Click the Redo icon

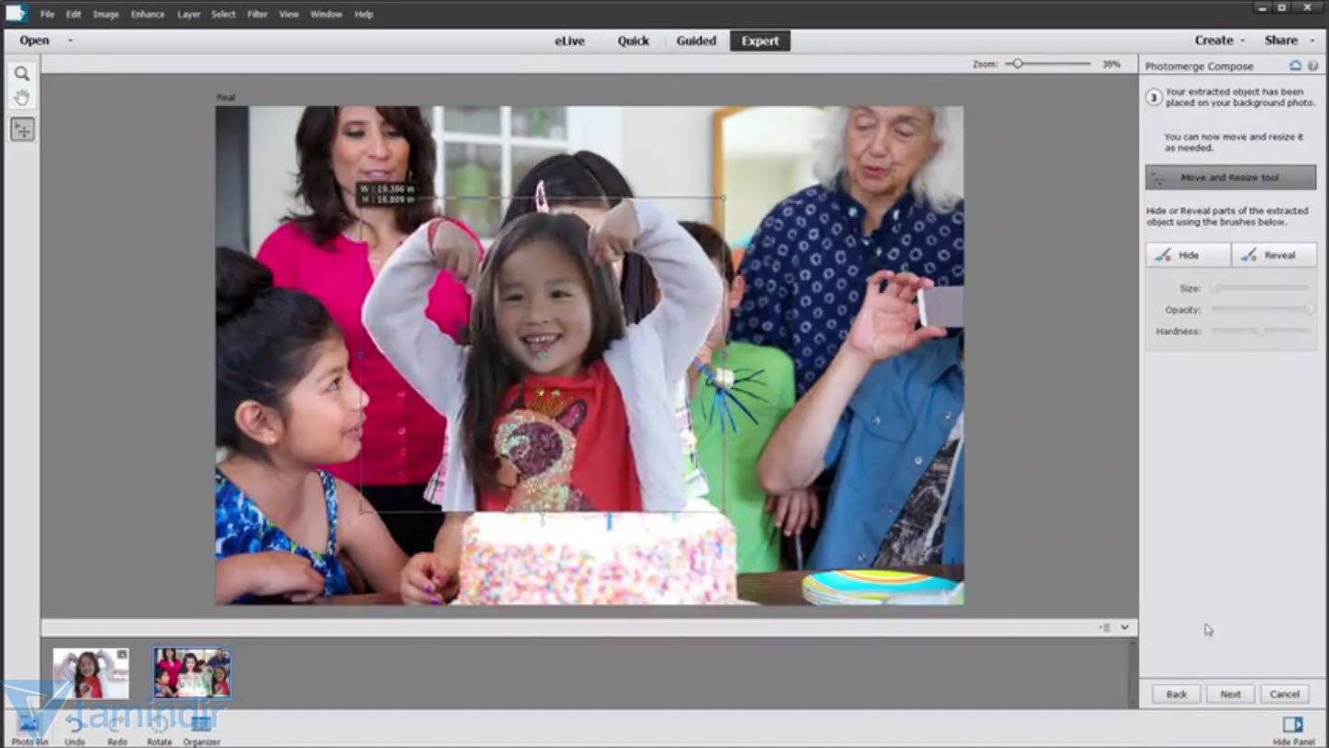click(117, 726)
